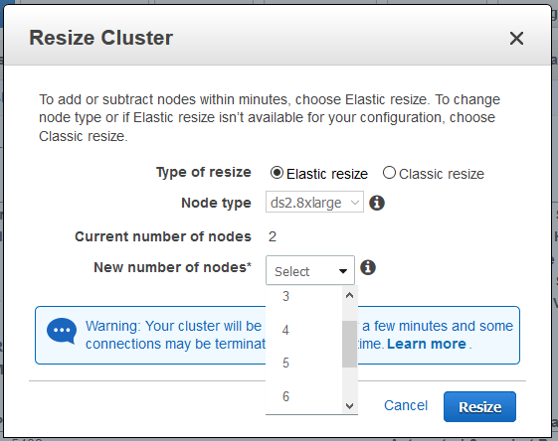Click the blue Resize button
Viewport: 558px width, 441px height.
[479, 407]
